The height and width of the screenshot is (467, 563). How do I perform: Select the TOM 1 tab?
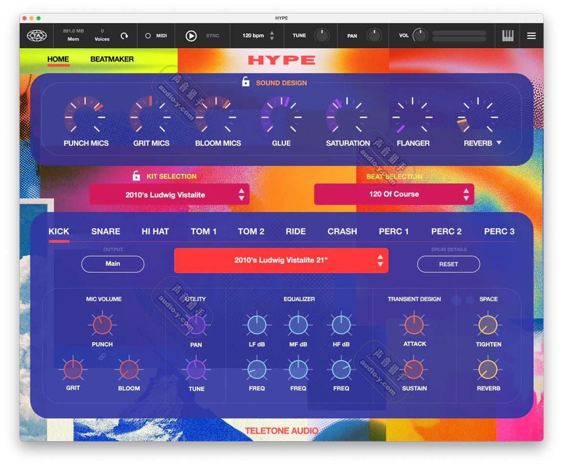204,232
